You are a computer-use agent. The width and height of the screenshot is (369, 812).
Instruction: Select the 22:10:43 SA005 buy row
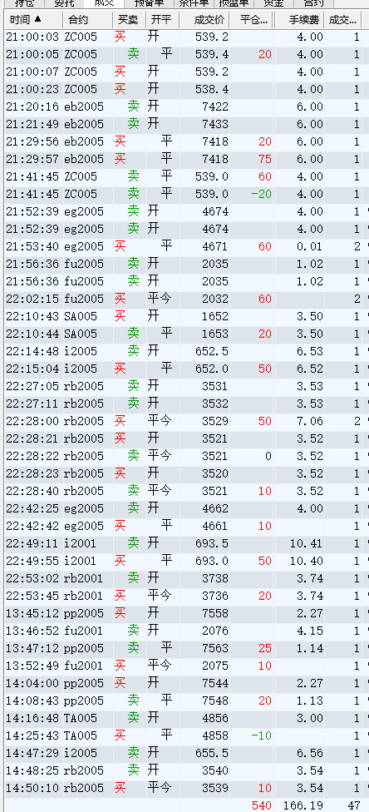tap(184, 316)
